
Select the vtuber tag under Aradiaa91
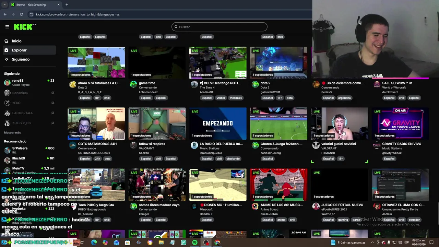(221, 98)
